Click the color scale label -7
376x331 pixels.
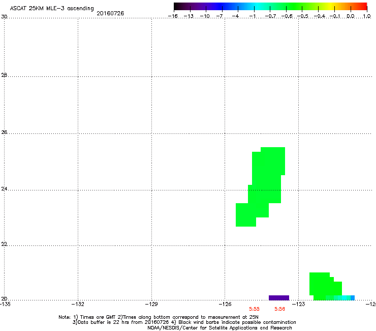coord(220,16)
